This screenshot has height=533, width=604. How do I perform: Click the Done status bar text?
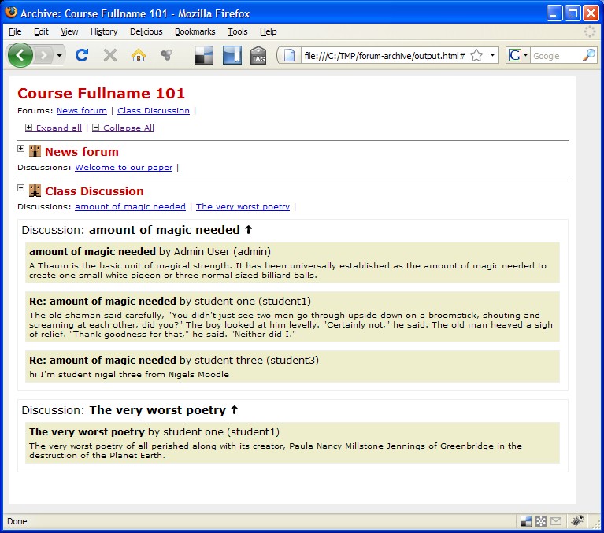[17, 521]
